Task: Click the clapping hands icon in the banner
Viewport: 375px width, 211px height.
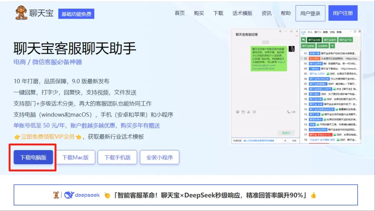Action: [x=107, y=195]
